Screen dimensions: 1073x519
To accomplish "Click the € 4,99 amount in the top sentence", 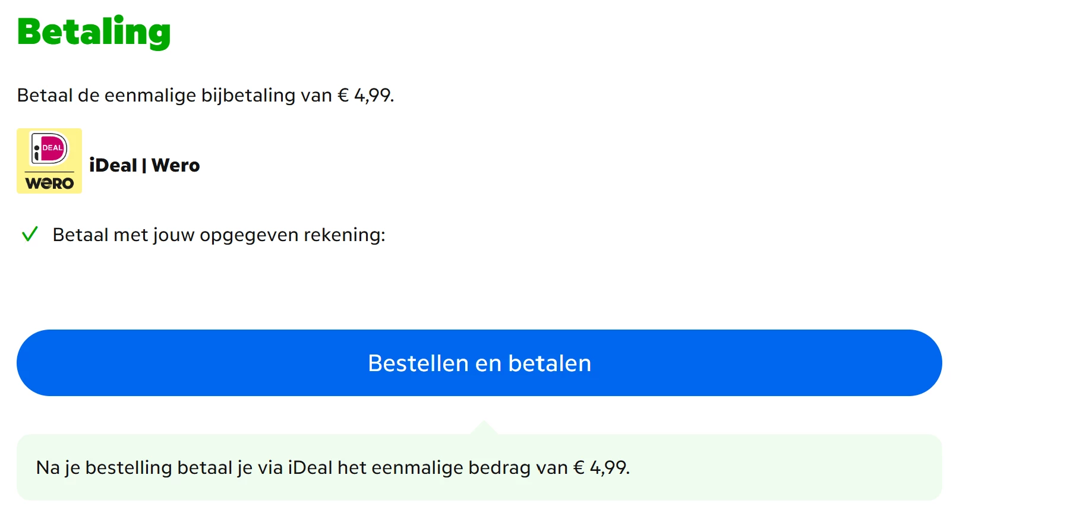I will (365, 95).
